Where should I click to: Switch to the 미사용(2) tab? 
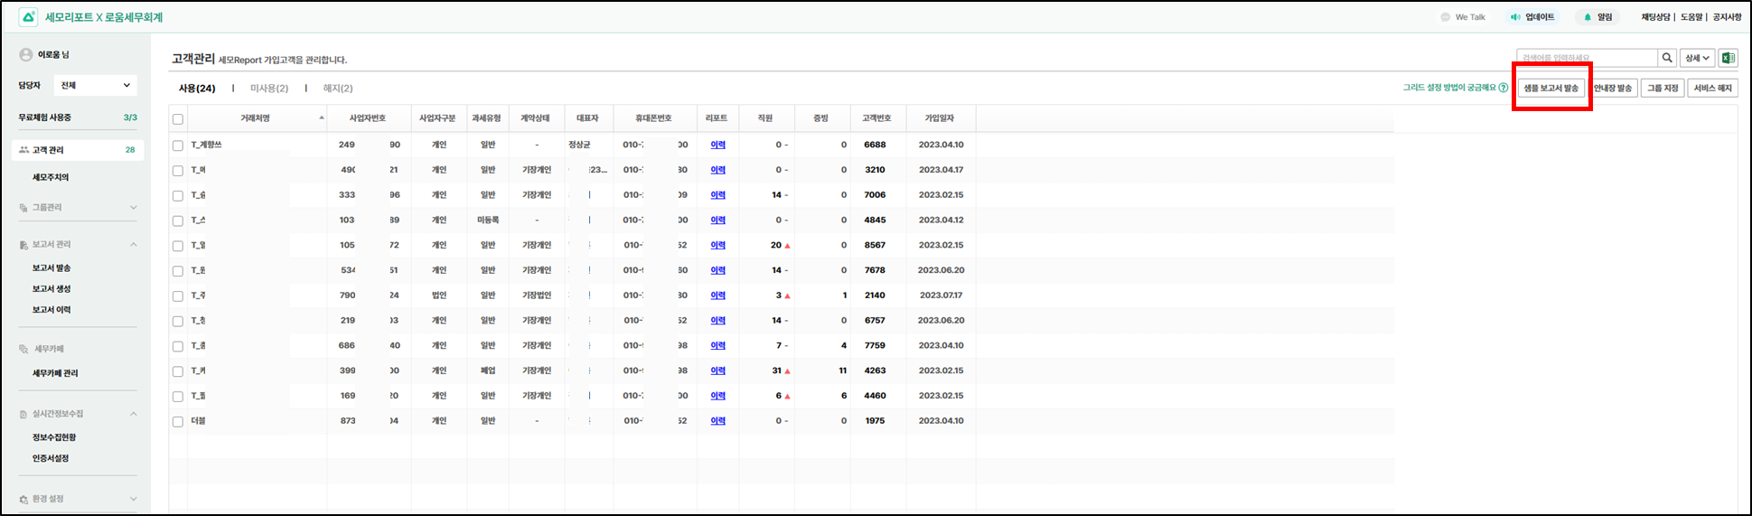269,89
